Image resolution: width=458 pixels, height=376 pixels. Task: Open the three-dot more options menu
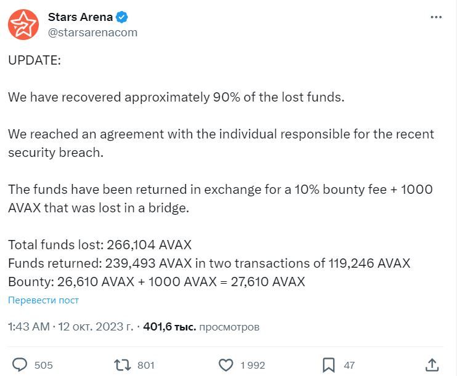tap(436, 17)
